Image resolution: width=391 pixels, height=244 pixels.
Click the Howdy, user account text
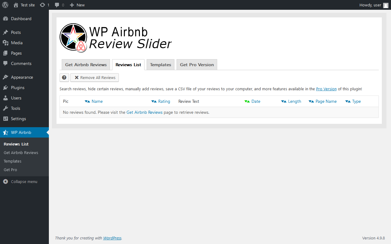coord(370,5)
